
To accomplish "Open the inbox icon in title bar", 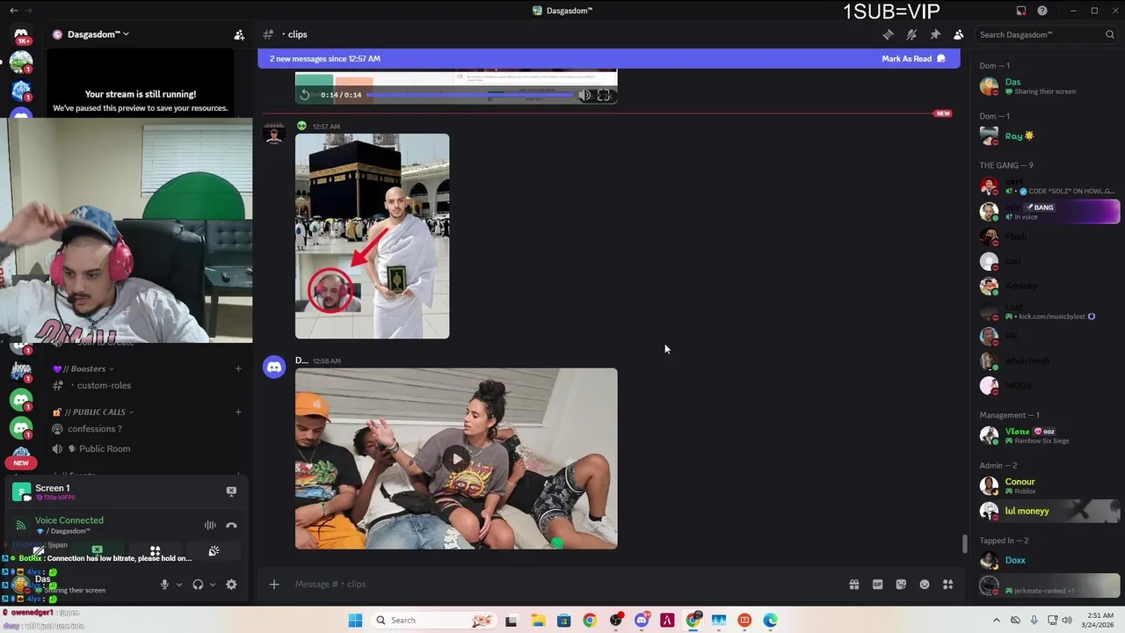I will click(x=1020, y=11).
